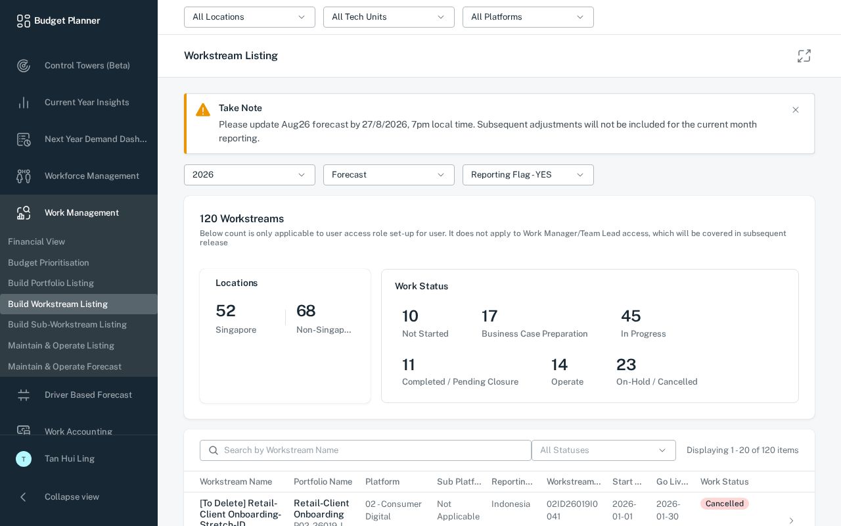Click the Budget Planner logo icon
This screenshot has height=526, width=841.
pyautogui.click(x=24, y=21)
